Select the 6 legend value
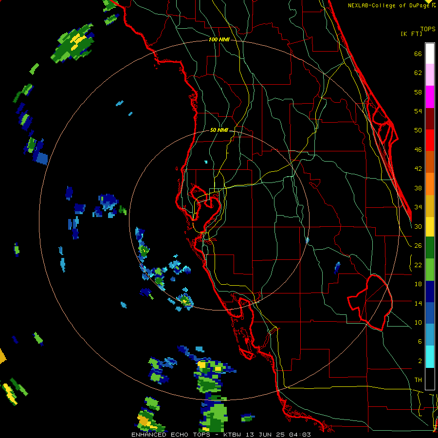The width and height of the screenshot is (438, 438). (420, 342)
